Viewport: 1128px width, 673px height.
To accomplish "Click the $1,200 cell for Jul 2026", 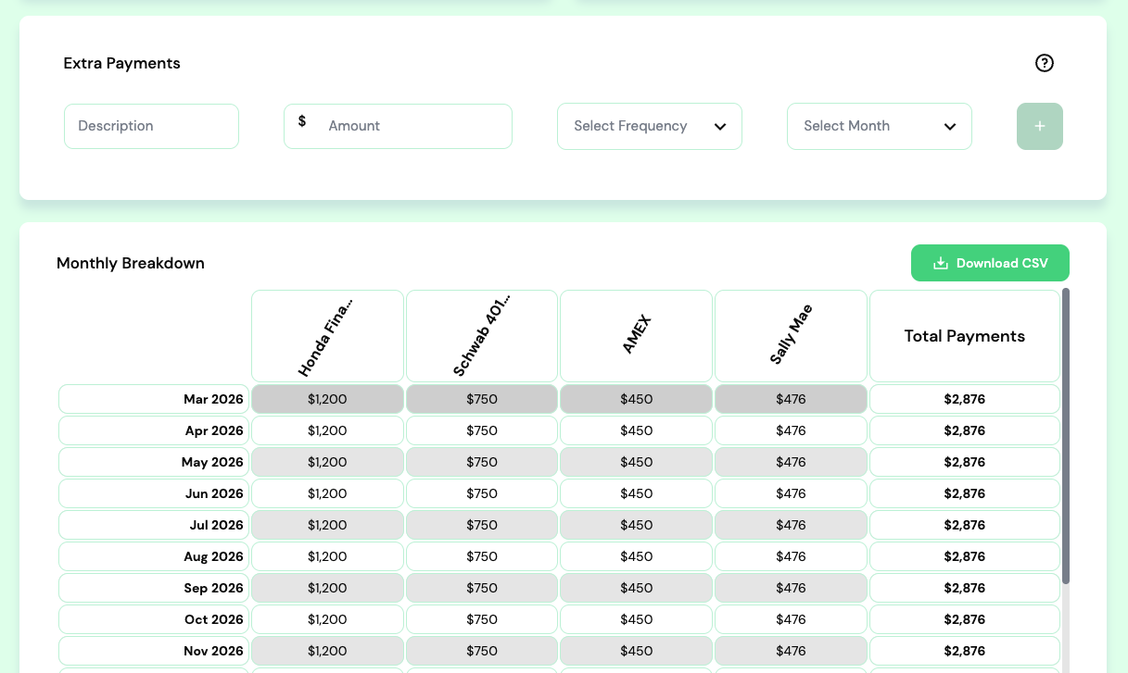I will point(327,525).
